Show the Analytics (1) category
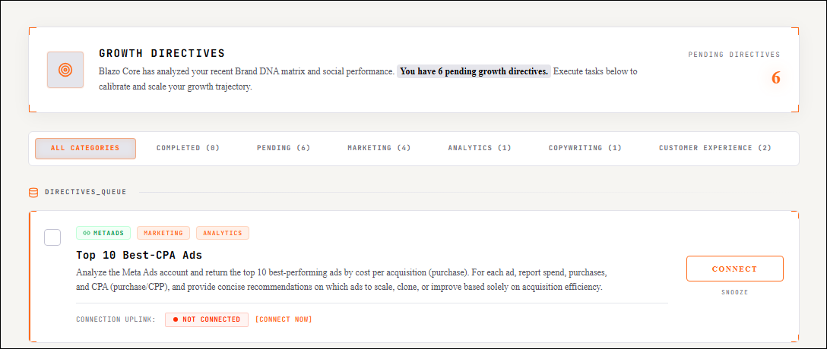 point(480,149)
